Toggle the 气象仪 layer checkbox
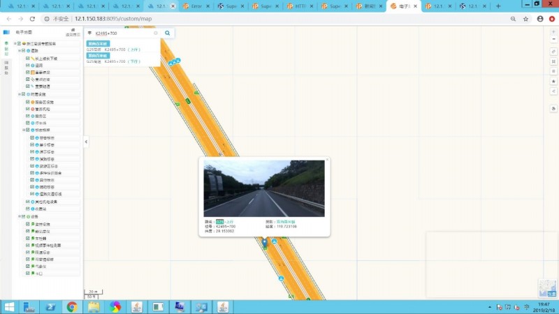The height and width of the screenshot is (314, 559). click(28, 267)
